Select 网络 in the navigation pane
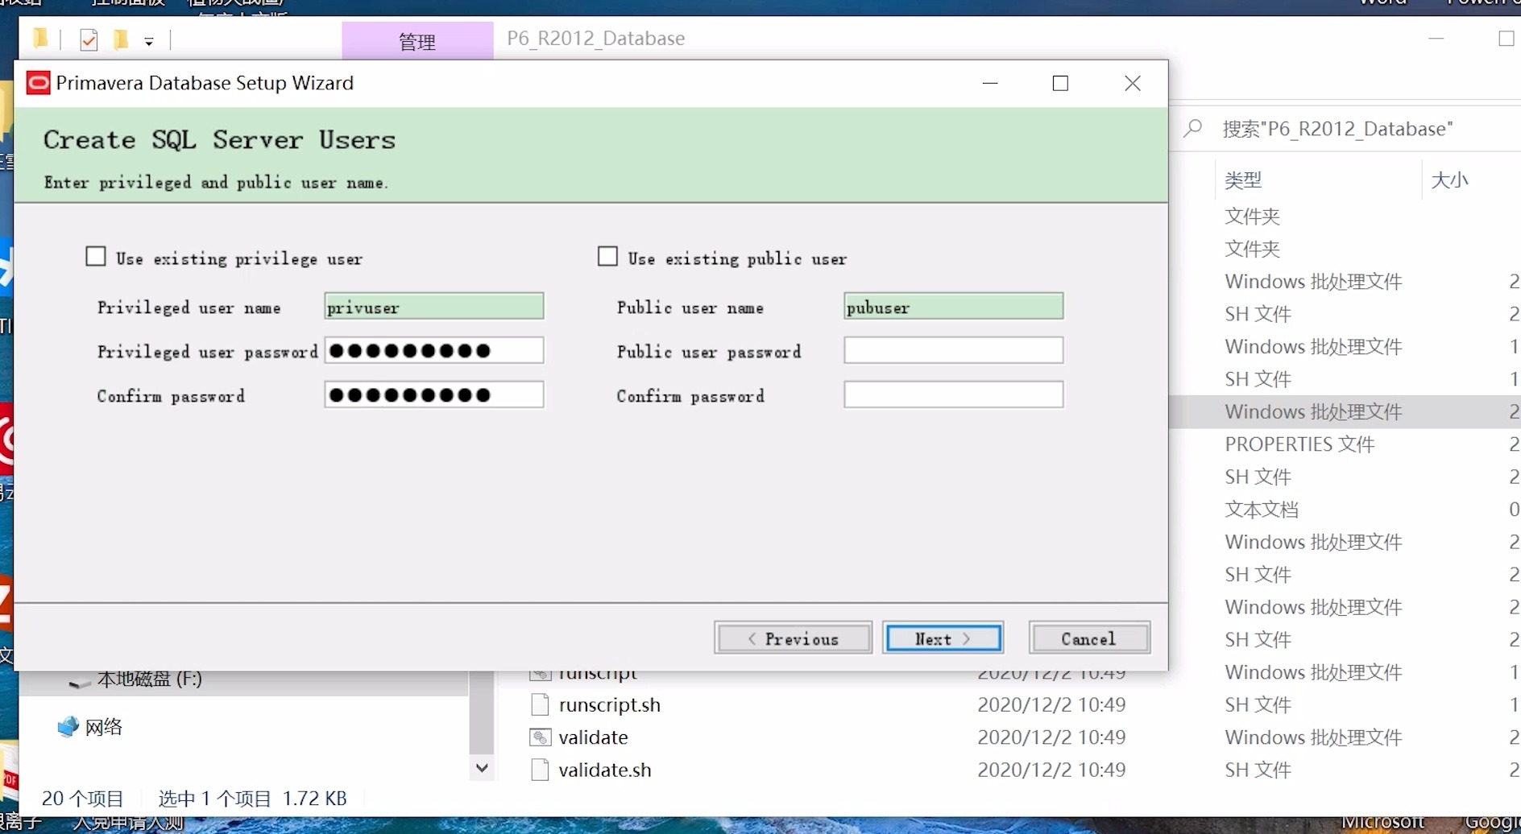1521x834 pixels. click(x=104, y=728)
